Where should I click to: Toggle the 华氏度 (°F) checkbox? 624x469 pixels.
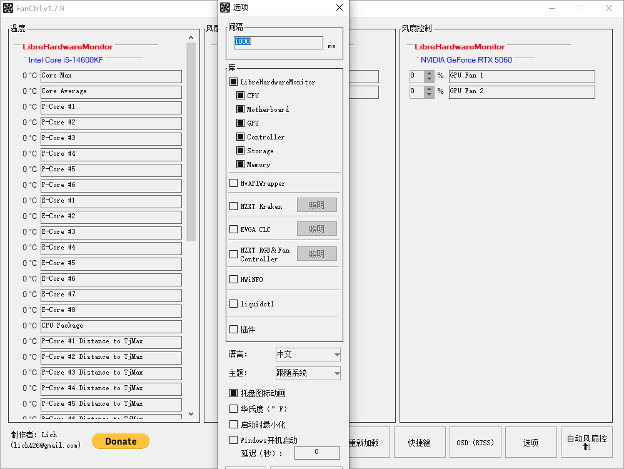(234, 408)
